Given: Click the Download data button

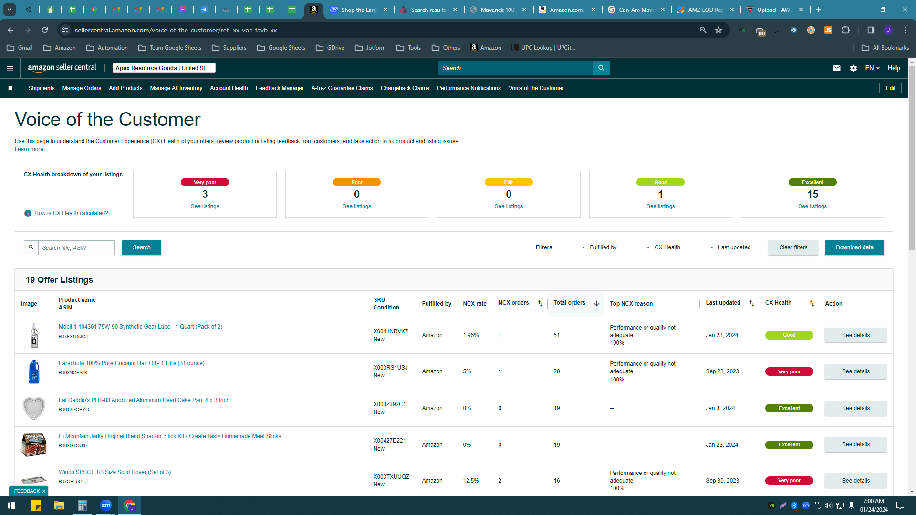Looking at the screenshot, I should coord(854,247).
